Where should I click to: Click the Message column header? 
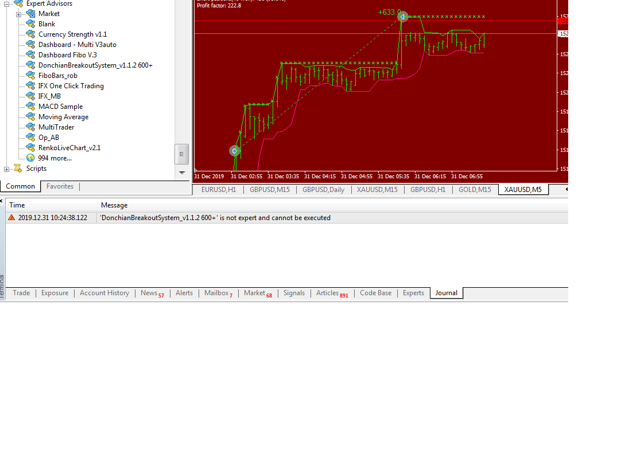tap(332, 205)
